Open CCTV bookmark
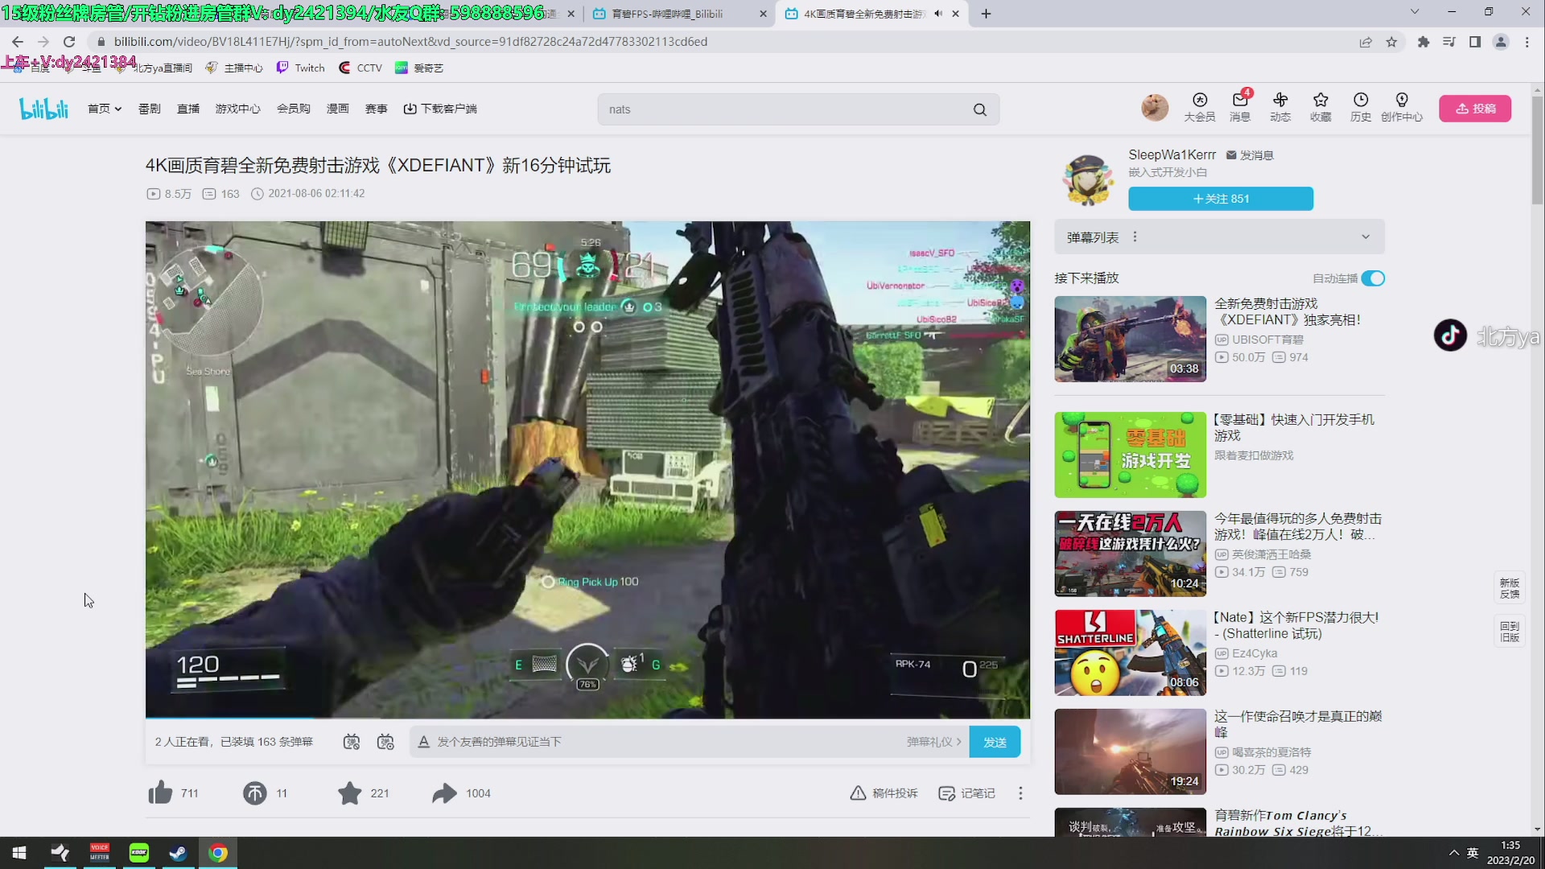Viewport: 1545px width, 869px height. [360, 68]
